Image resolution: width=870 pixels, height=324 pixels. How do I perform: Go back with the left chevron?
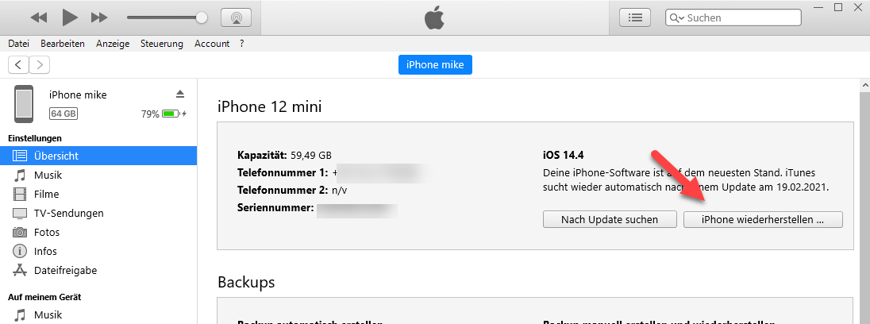click(18, 64)
